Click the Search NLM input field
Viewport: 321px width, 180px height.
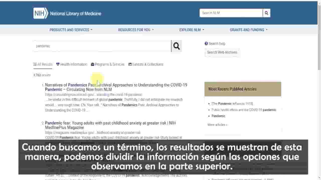(231, 13)
